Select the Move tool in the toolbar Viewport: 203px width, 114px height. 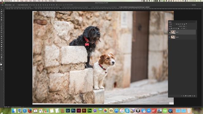click(1, 9)
